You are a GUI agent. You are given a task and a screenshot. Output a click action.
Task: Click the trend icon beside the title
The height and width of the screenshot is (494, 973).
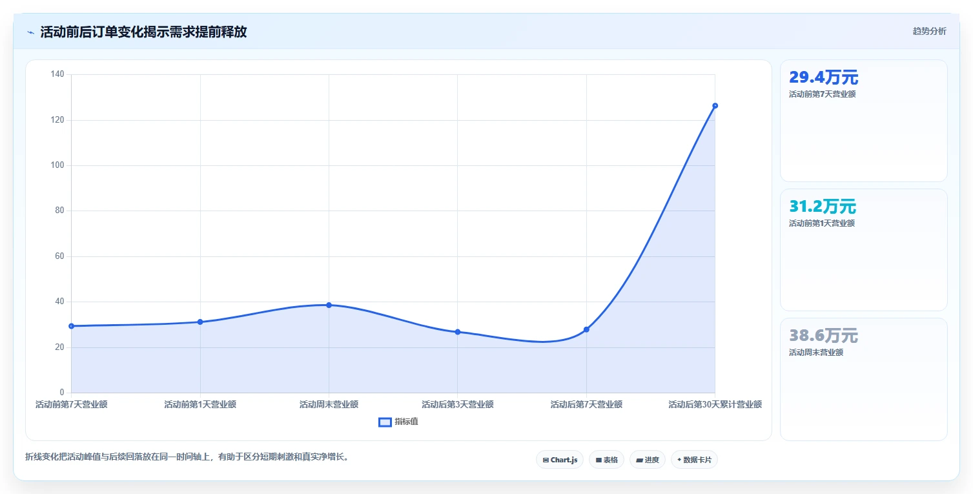point(30,32)
